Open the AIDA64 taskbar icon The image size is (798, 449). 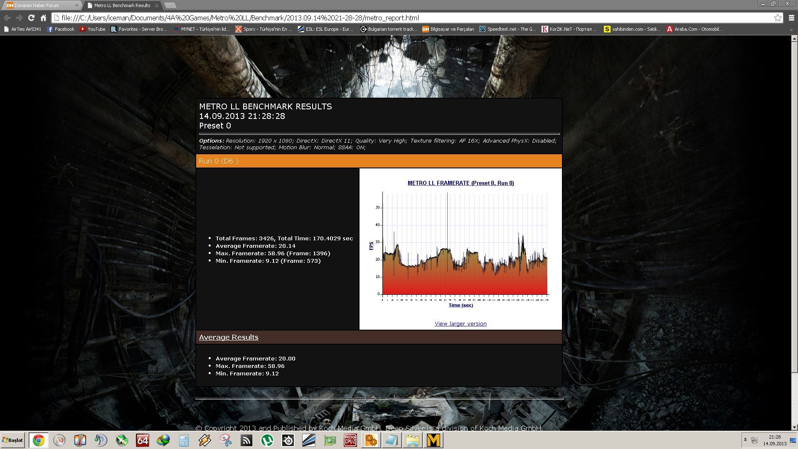pyautogui.click(x=143, y=440)
